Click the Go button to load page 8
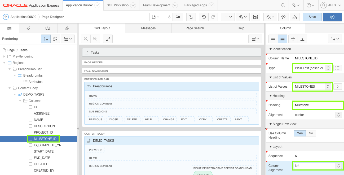The width and height of the screenshot is (344, 175). pyautogui.click(x=178, y=17)
